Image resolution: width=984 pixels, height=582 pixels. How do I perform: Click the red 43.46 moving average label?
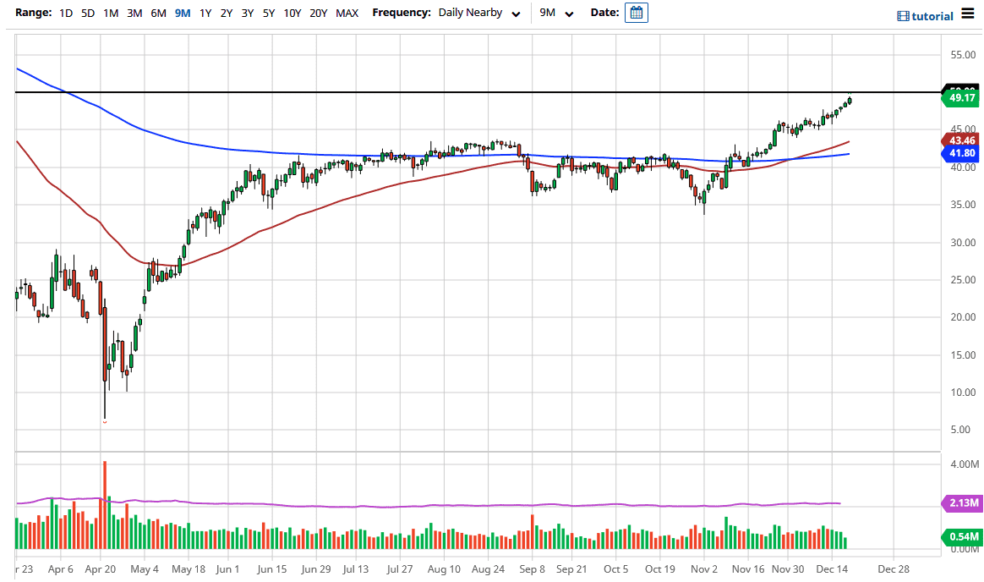point(960,140)
